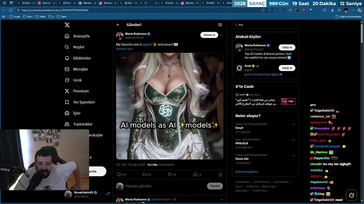Open browser settings three-dot menu
This screenshot has height=204, width=364.
click(353, 10)
